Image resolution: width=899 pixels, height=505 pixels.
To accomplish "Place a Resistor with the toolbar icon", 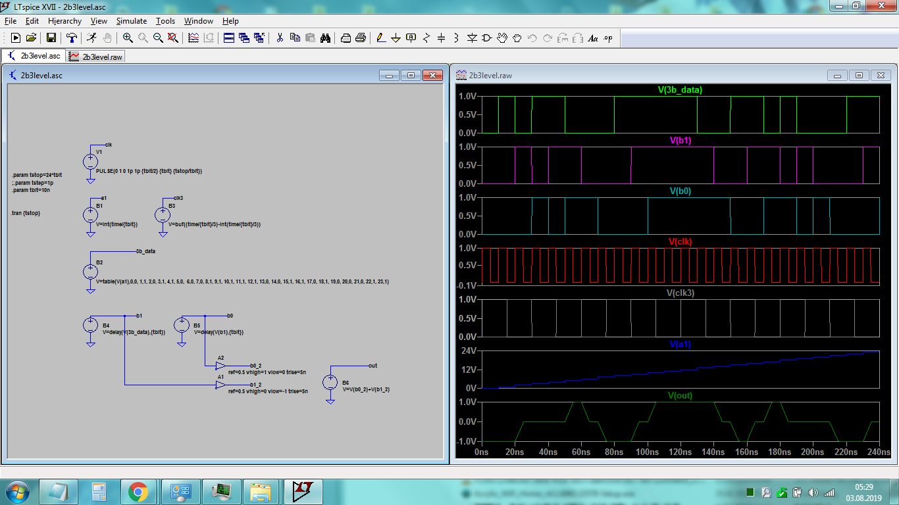I will 427,38.
